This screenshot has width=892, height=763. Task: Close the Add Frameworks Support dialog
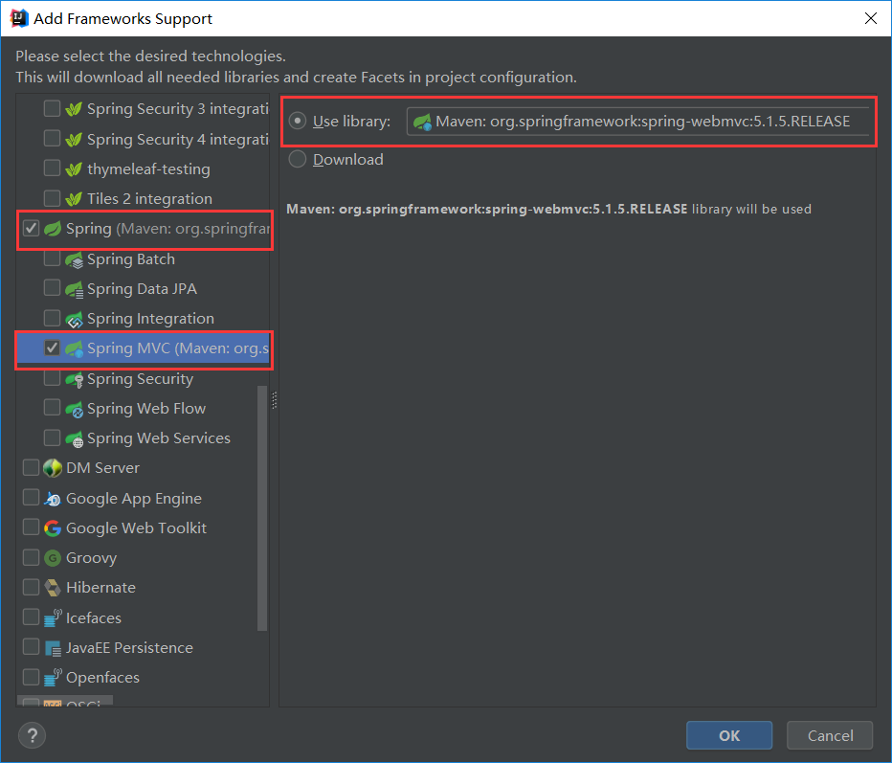click(870, 18)
